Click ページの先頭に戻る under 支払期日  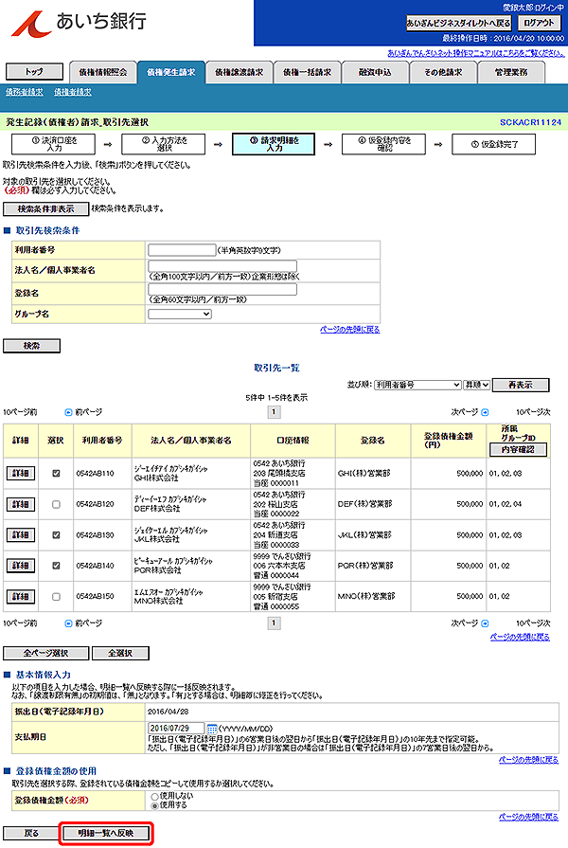[x=528, y=760]
